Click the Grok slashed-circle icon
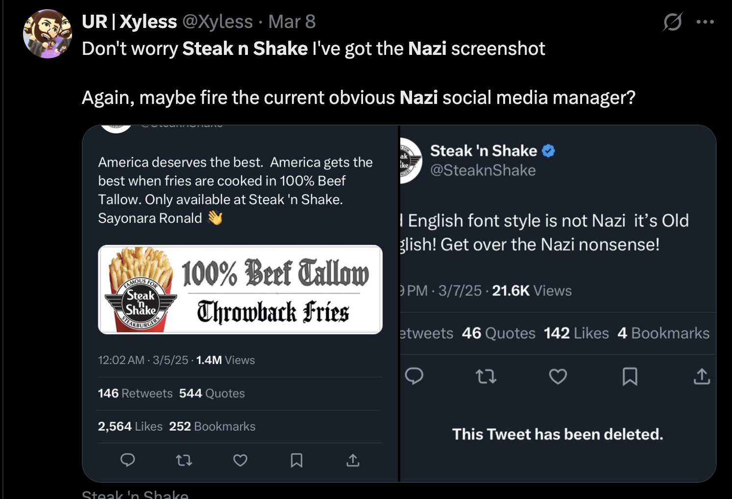Screen dimensions: 732x499 coord(672,22)
